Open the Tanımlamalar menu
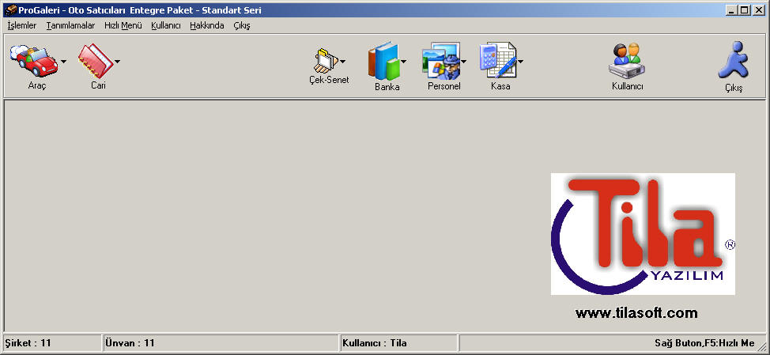The height and width of the screenshot is (355, 770). 70,25
